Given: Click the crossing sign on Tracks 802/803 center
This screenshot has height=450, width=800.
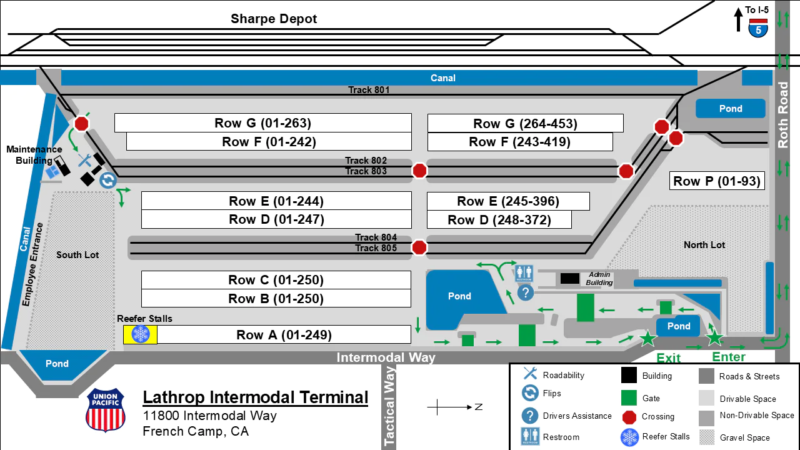Looking at the screenshot, I should click(419, 171).
